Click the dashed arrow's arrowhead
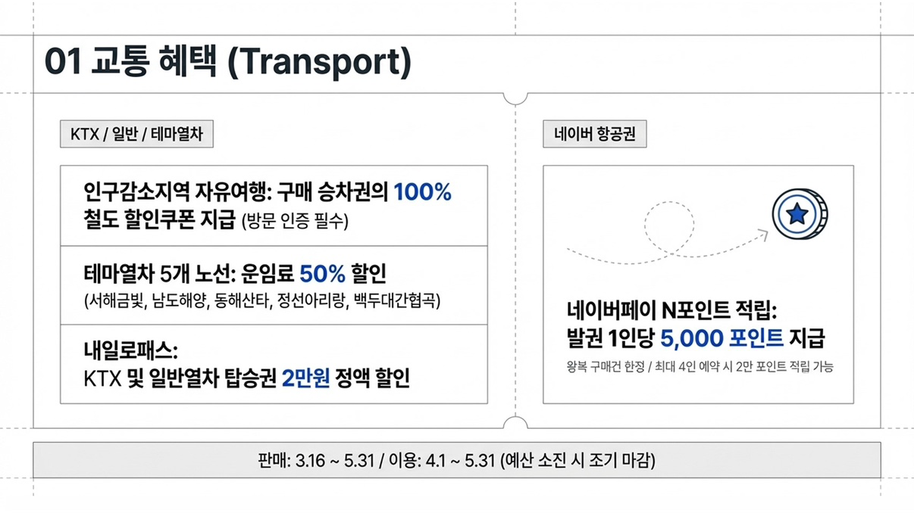This screenshot has width=914, height=513. tap(764, 235)
